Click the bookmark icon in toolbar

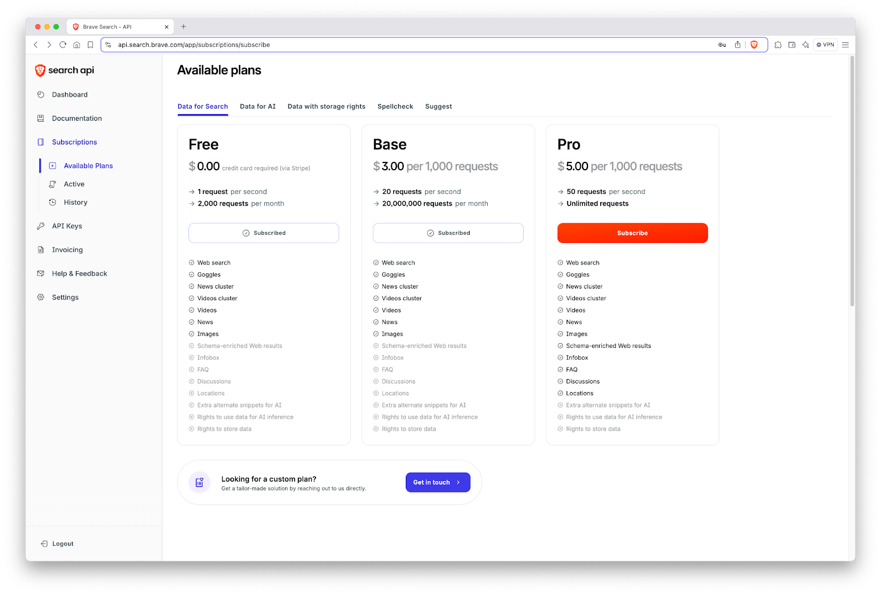[90, 45]
